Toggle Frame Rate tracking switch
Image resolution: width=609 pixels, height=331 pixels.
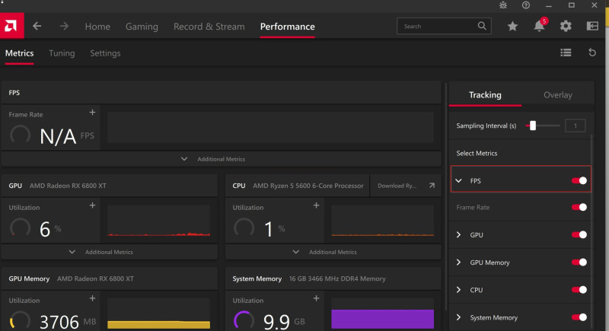(x=579, y=207)
